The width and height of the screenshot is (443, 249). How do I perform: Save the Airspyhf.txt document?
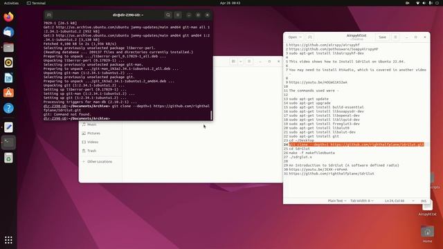(382, 37)
